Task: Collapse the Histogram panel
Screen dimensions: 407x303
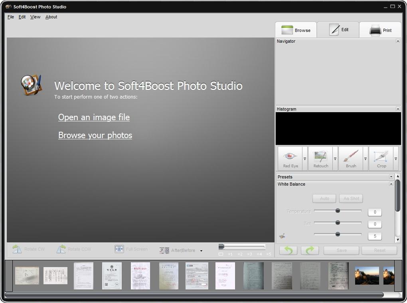Action: tap(398, 109)
